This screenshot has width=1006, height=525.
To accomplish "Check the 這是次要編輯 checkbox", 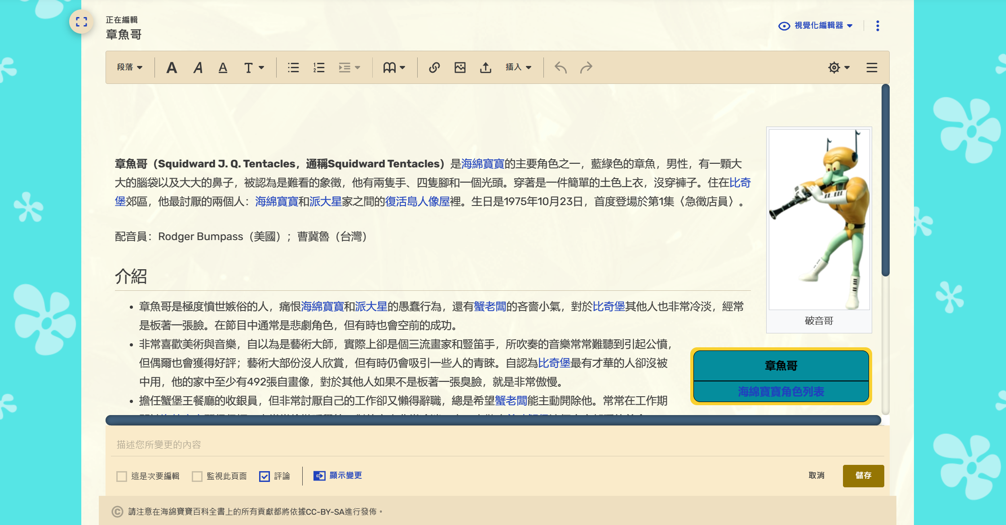I will 122,476.
